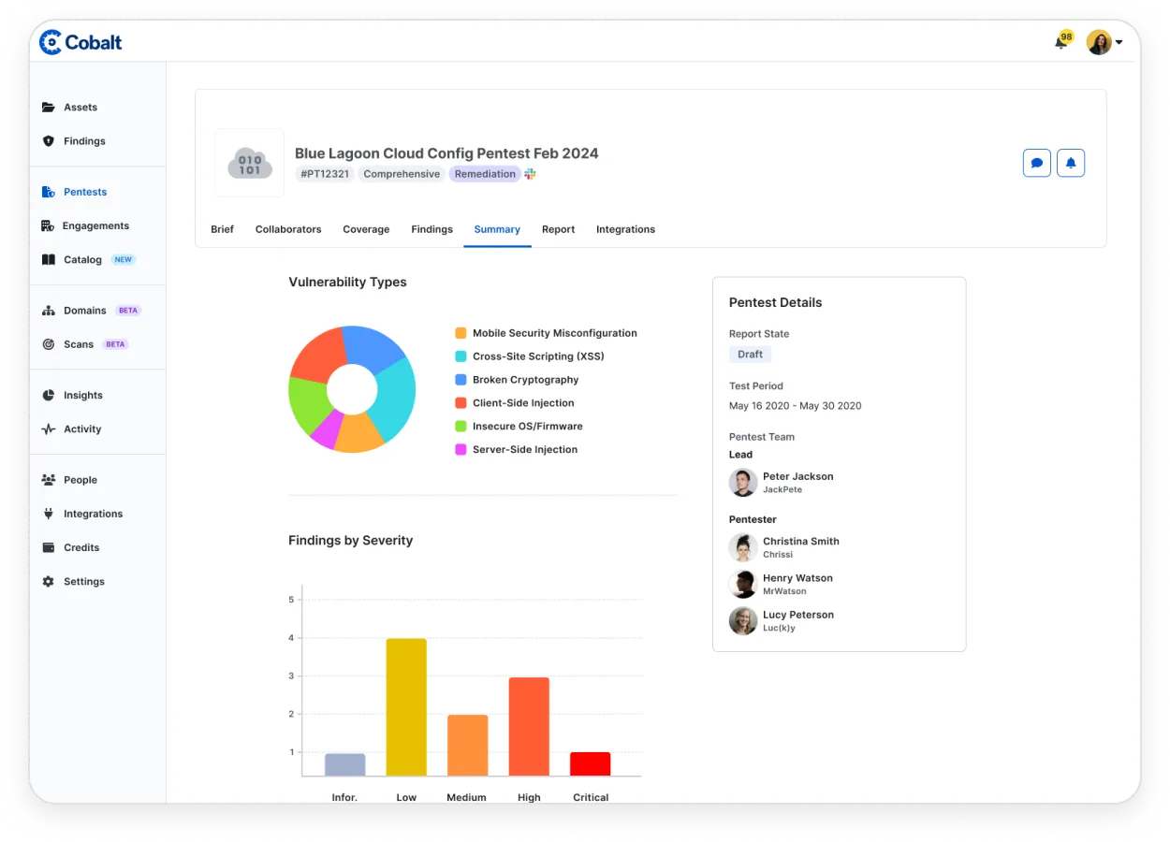
Task: Click the red Critical severity bar
Action: click(x=591, y=764)
